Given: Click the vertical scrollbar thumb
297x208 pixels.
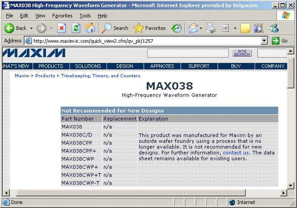Looking at the screenshot, I should [291, 73].
